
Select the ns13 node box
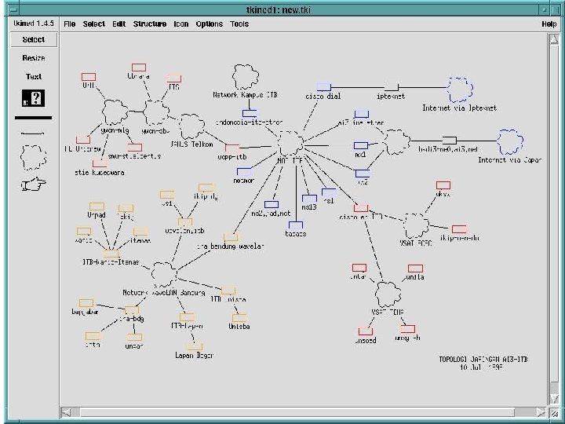pos(309,199)
